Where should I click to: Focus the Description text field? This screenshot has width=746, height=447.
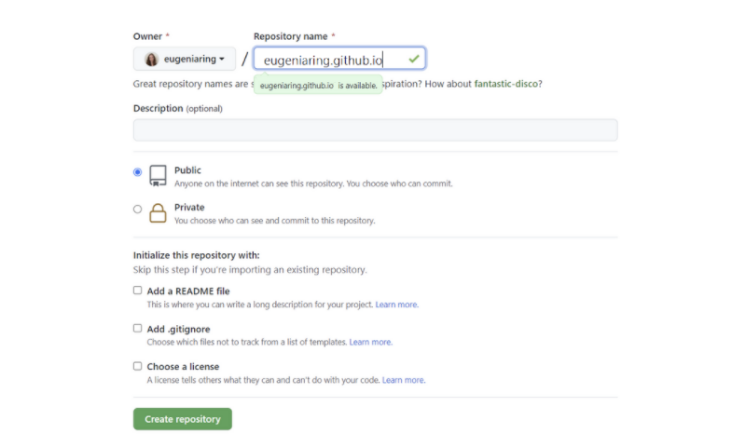(x=375, y=130)
